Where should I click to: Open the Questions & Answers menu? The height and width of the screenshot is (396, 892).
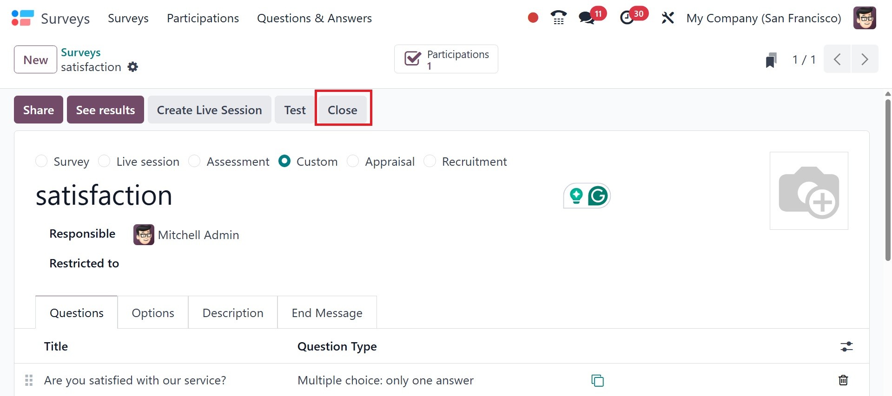(x=314, y=18)
